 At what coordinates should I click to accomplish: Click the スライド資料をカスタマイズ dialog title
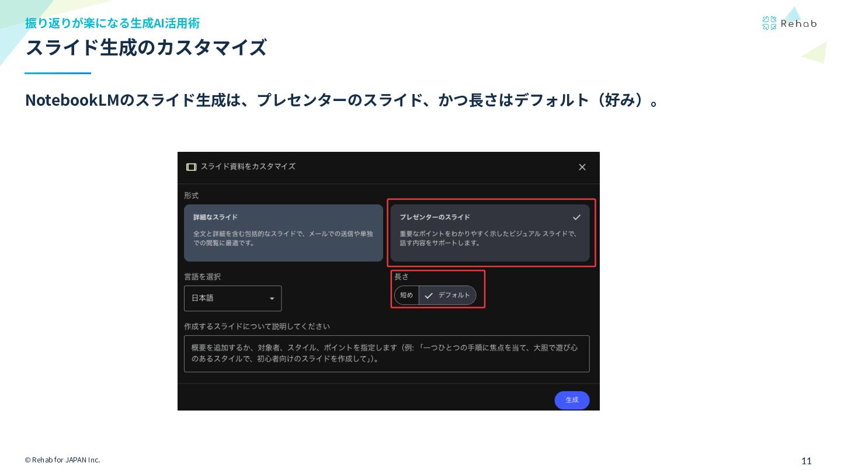point(248,166)
